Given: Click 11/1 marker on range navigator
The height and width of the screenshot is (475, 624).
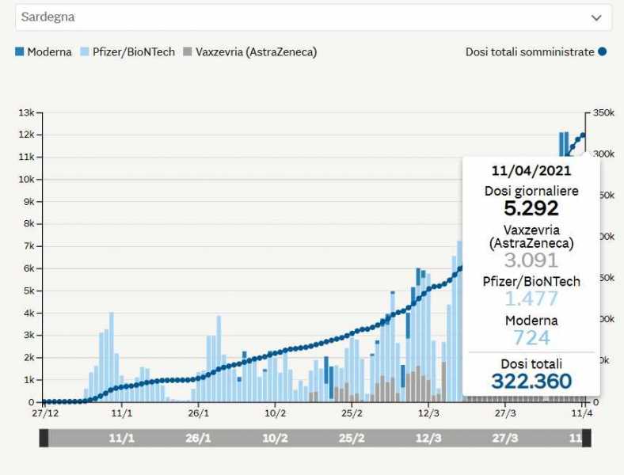Looking at the screenshot, I should click(121, 439).
